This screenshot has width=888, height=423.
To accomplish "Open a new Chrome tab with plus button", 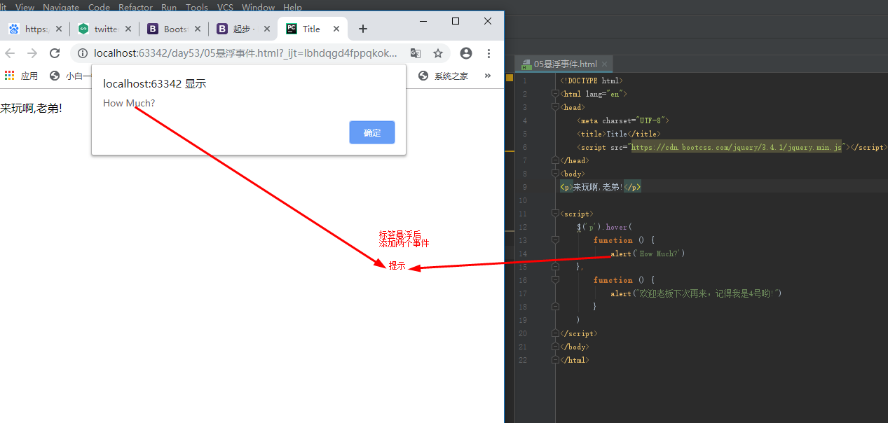I will point(362,29).
